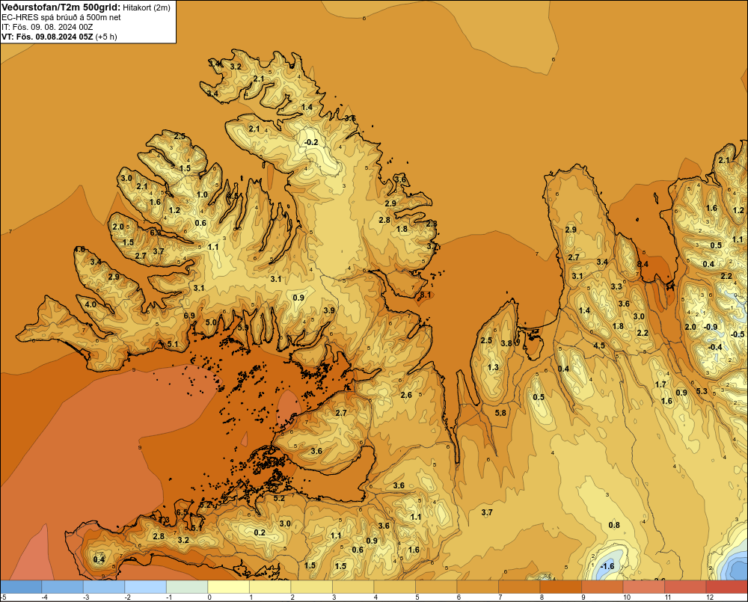This screenshot has width=748, height=602.
Task: Click the temperature value "5.8"
Action: (x=500, y=413)
